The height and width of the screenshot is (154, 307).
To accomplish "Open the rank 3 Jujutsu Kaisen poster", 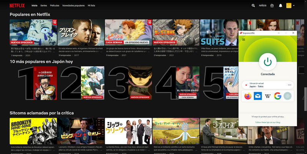I will coord(140,83).
